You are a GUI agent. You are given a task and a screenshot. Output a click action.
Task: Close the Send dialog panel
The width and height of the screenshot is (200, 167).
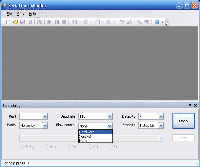click(195, 105)
